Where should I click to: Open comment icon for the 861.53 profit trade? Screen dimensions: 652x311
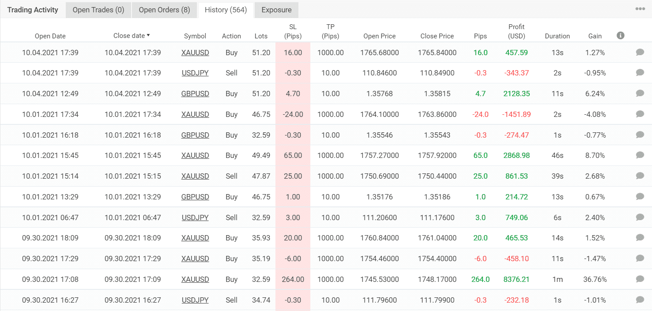pos(640,176)
